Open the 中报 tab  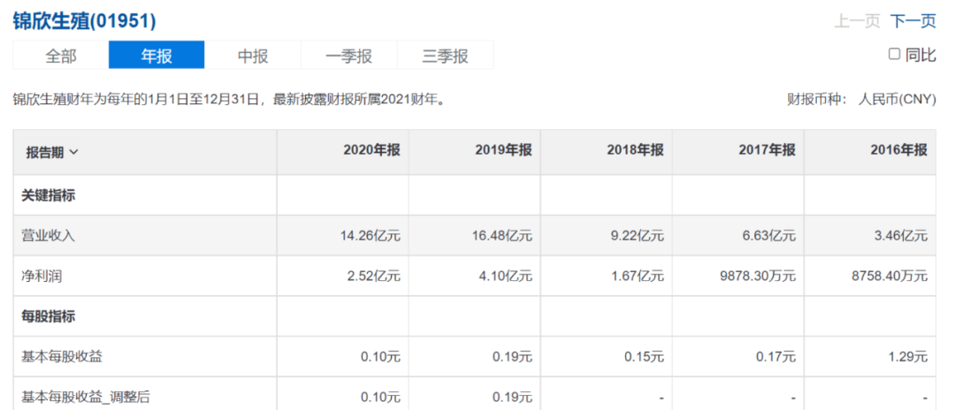[253, 56]
